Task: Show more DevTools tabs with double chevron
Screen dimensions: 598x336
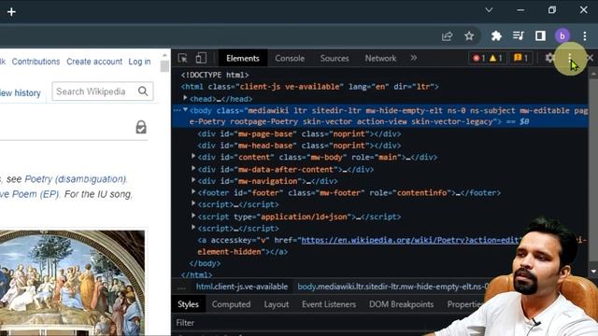Action: tap(414, 58)
